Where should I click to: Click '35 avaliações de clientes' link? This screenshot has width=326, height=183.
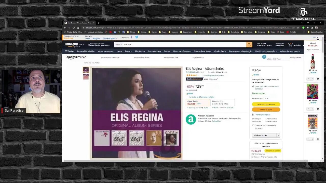213,75
